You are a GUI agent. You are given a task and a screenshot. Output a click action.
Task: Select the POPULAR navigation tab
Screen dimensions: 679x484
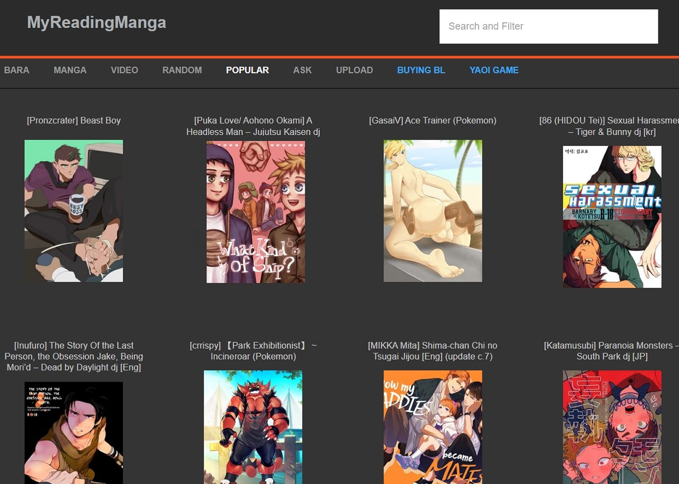(x=247, y=70)
